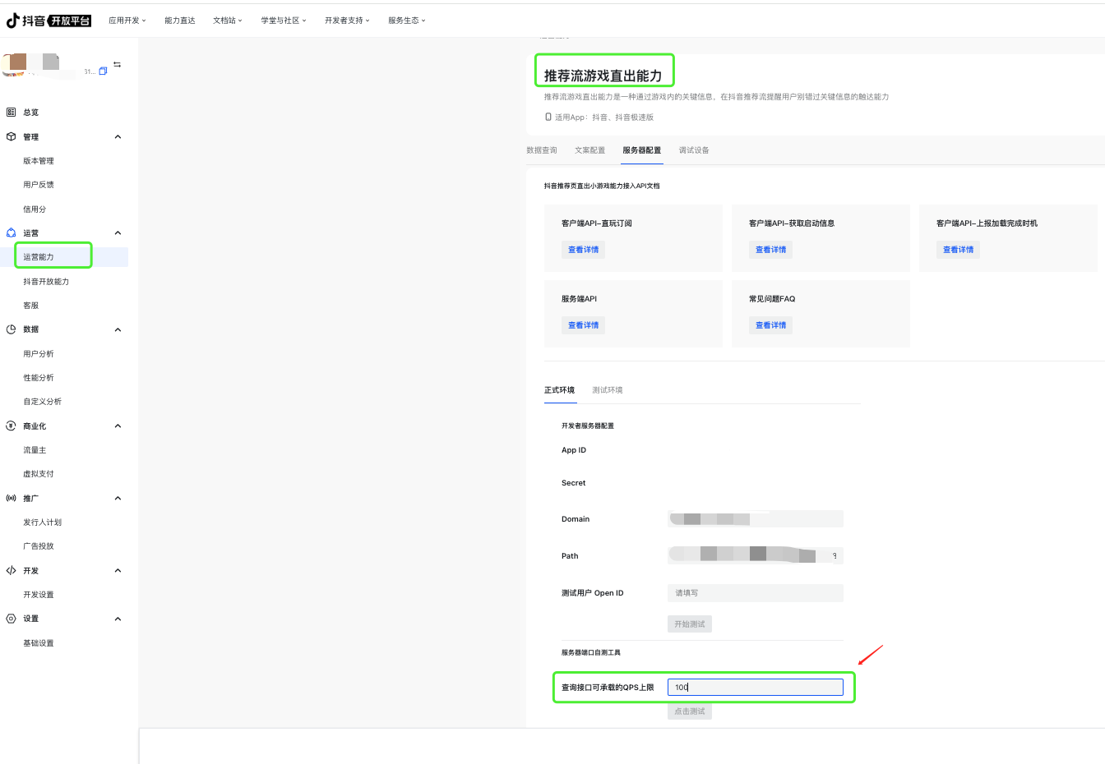Open the 学堂与社区 dropdown menu
1105x764 pixels.
284,21
